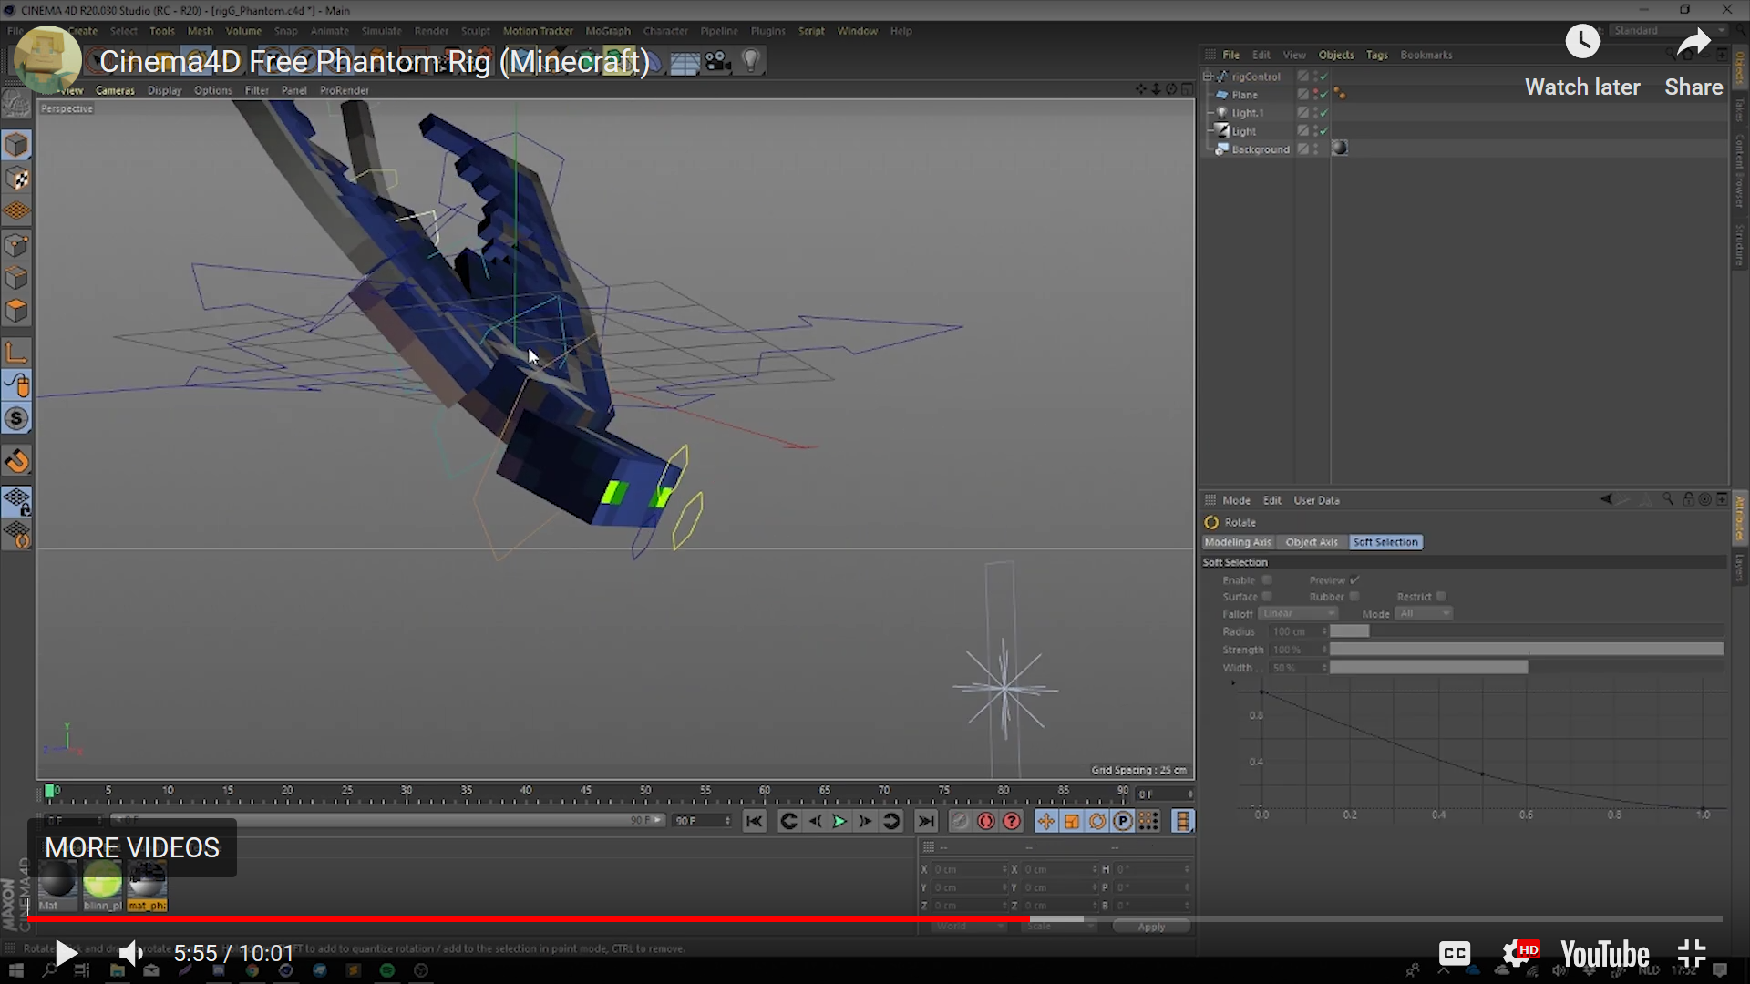Step forward one frame in timeline

(865, 821)
